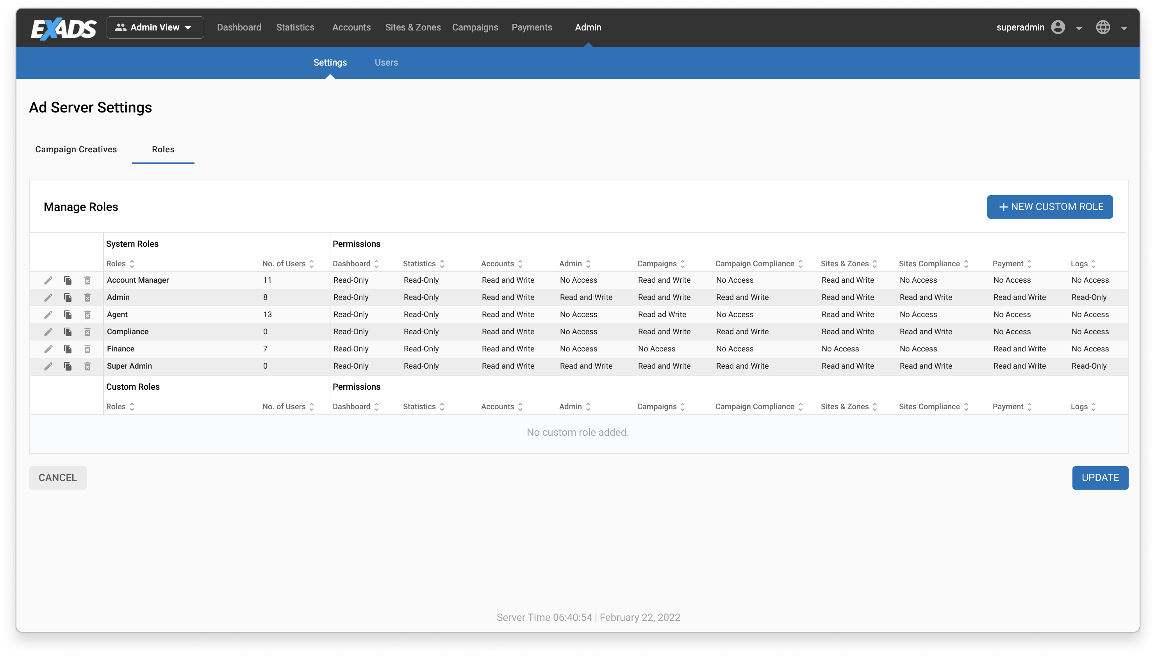Click the EXADS logo
This screenshot has width=1156, height=656.
pyautogui.click(x=64, y=29)
